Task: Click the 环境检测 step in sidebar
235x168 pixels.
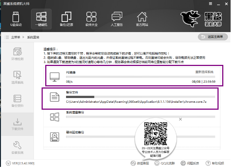Action: (17, 54)
